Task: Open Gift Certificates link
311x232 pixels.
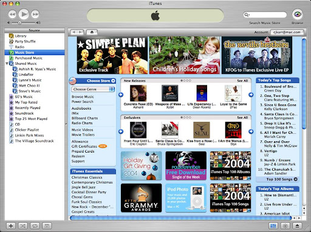Action: point(84,147)
